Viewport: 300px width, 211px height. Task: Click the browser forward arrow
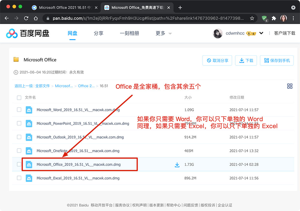point(16,18)
